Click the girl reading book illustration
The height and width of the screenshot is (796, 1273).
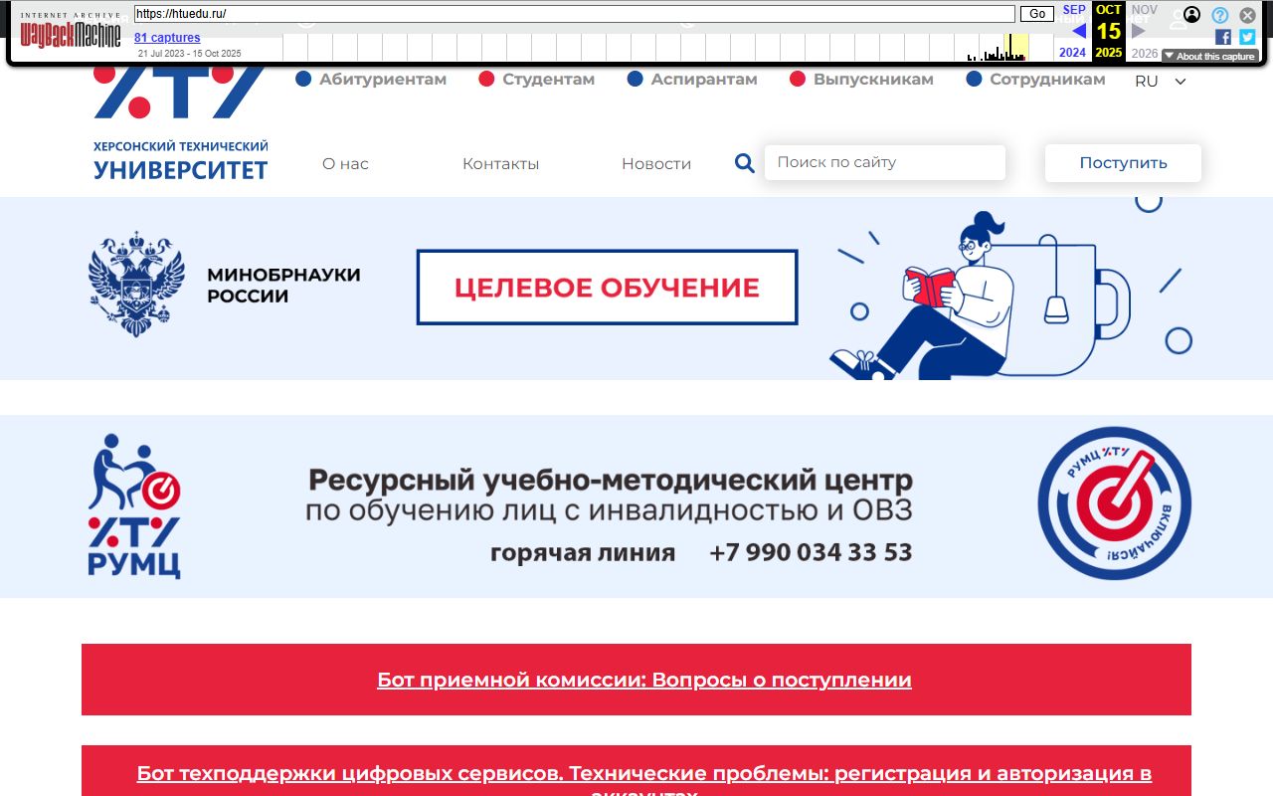[x=925, y=296]
